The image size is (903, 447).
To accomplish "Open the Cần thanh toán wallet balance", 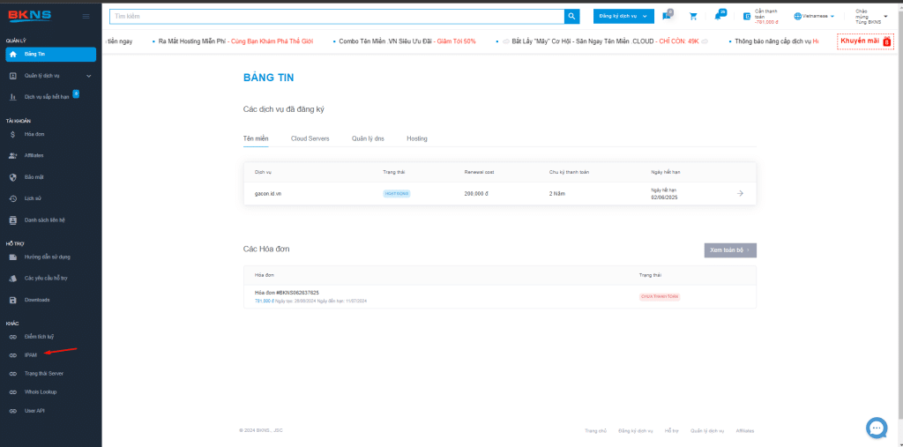I will coord(764,17).
